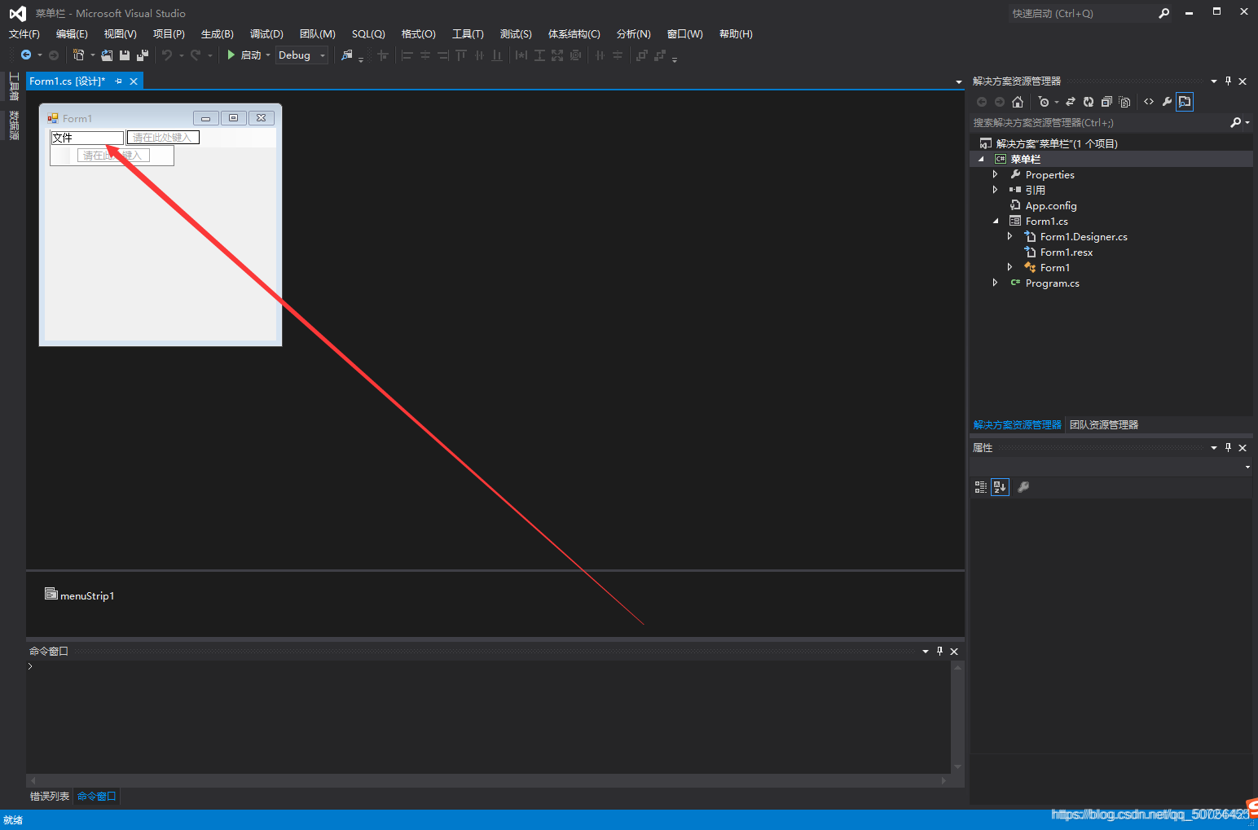Open the 数据源 side panel tab
This screenshot has height=830, width=1258.
[14, 125]
